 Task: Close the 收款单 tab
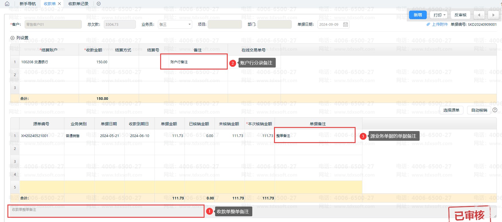tap(59, 4)
